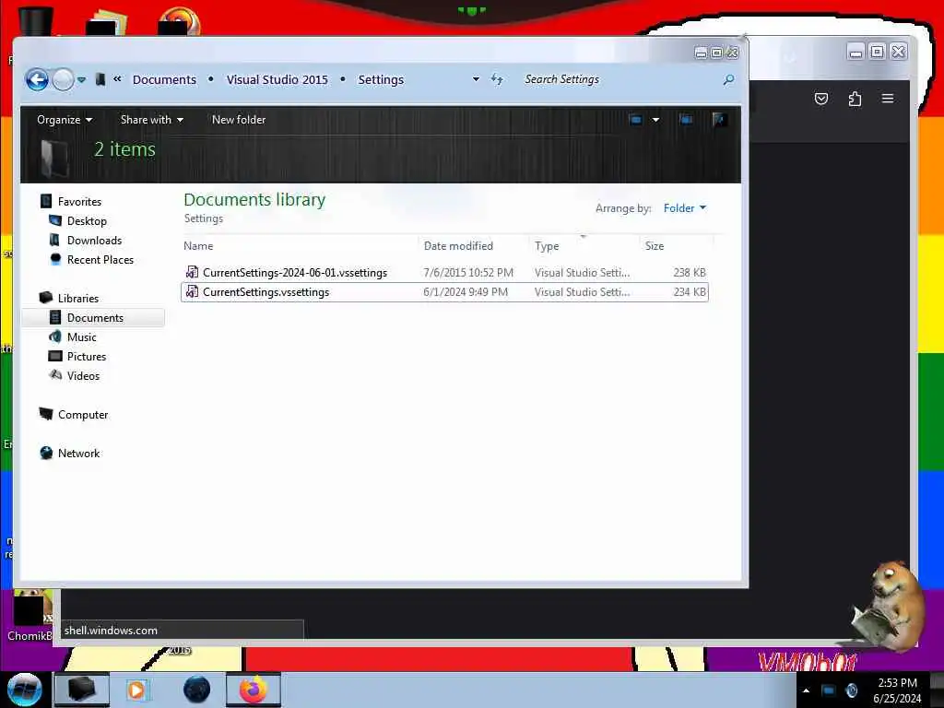Toggle the preview pane icon
This screenshot has height=708, width=944.
click(x=686, y=120)
